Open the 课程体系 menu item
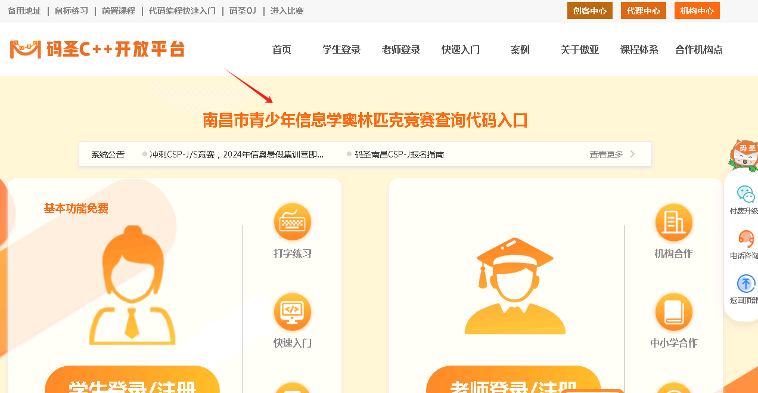Image resolution: width=758 pixels, height=393 pixels. 639,50
